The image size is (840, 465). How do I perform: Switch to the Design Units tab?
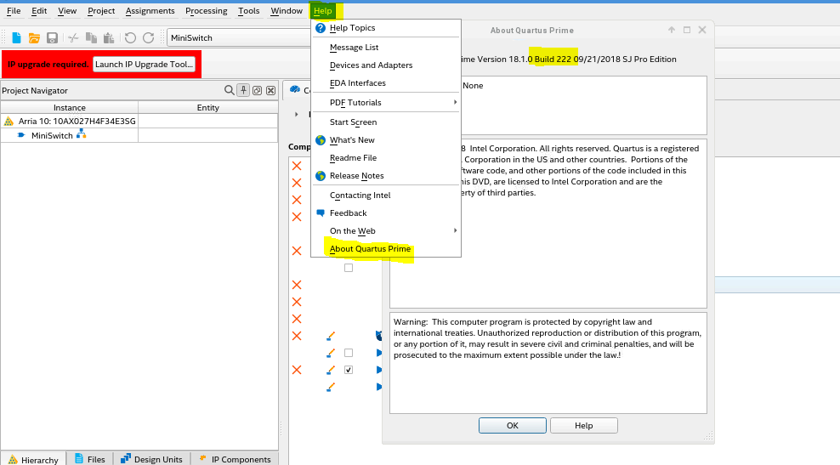tap(151, 458)
